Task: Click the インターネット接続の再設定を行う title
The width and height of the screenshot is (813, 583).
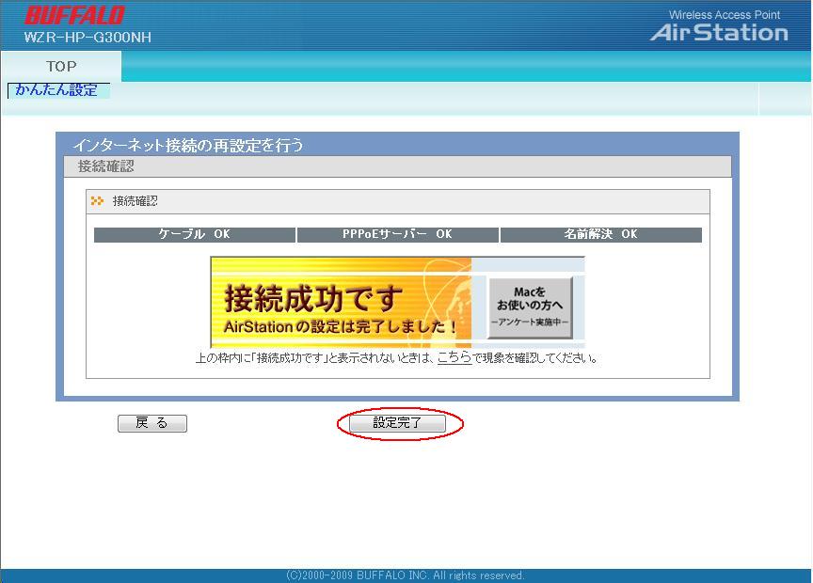Action: coord(188,146)
